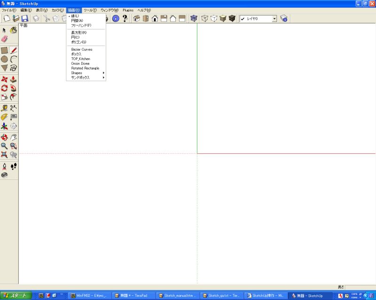Select the Push/Pull tool
376x300 pixels.
click(x=14, y=79)
